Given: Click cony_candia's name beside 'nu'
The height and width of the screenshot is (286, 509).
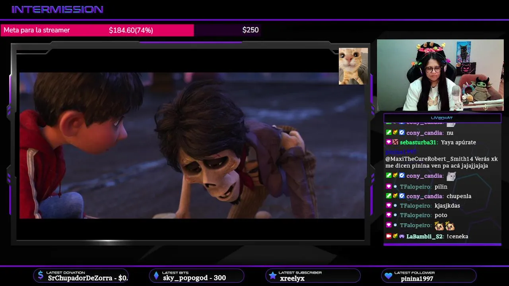Looking at the screenshot, I should tap(424, 133).
